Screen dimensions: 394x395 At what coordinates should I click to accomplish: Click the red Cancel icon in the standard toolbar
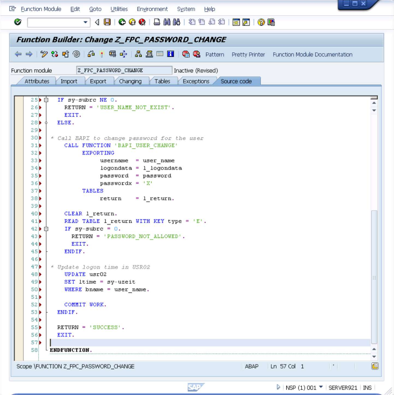pyautogui.click(x=142, y=22)
